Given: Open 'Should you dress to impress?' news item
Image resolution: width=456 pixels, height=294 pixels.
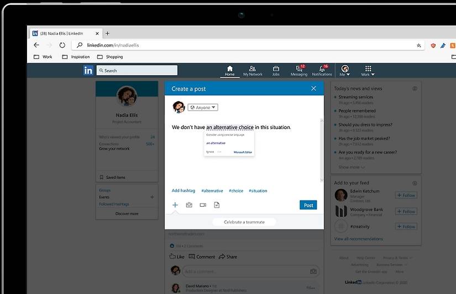Looking at the screenshot, I should (365, 125).
